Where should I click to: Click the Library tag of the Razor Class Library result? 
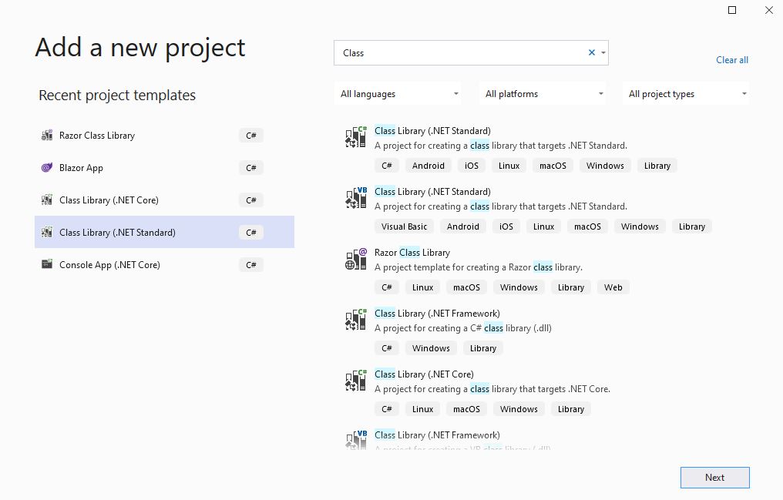click(571, 287)
